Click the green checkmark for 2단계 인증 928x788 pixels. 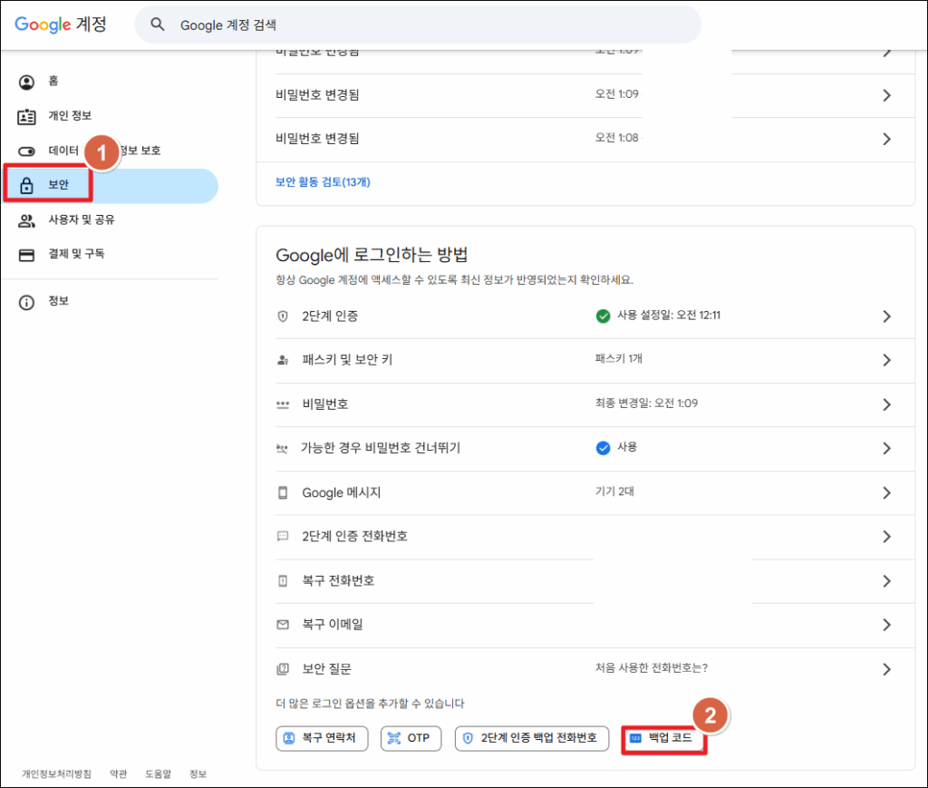click(603, 316)
